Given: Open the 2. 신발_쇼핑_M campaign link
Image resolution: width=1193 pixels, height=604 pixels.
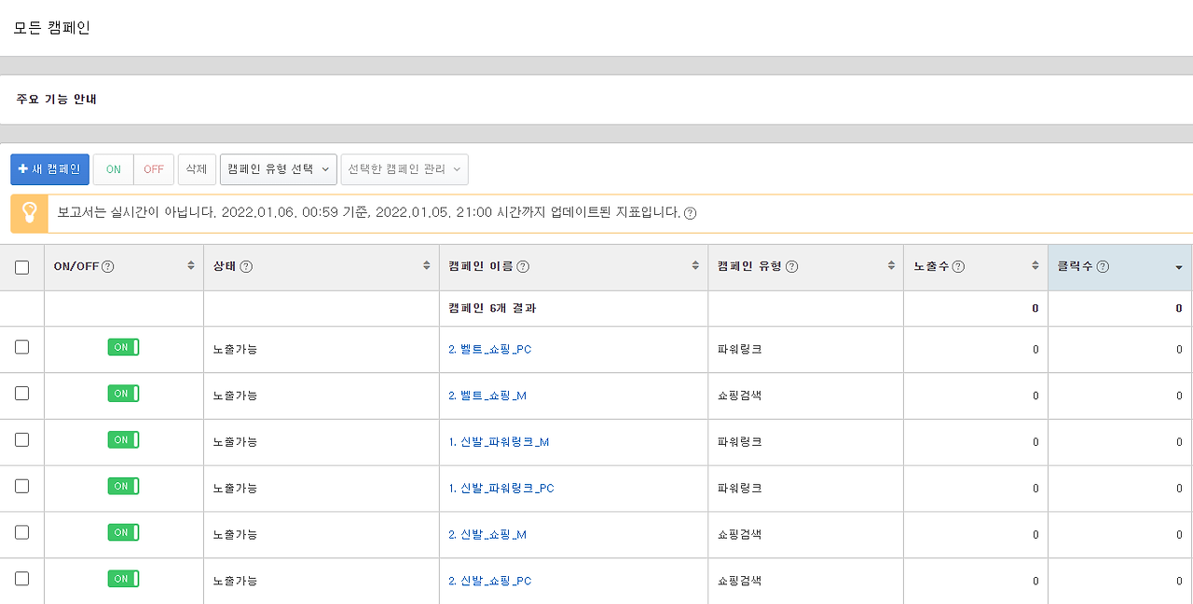Looking at the screenshot, I should (487, 534).
